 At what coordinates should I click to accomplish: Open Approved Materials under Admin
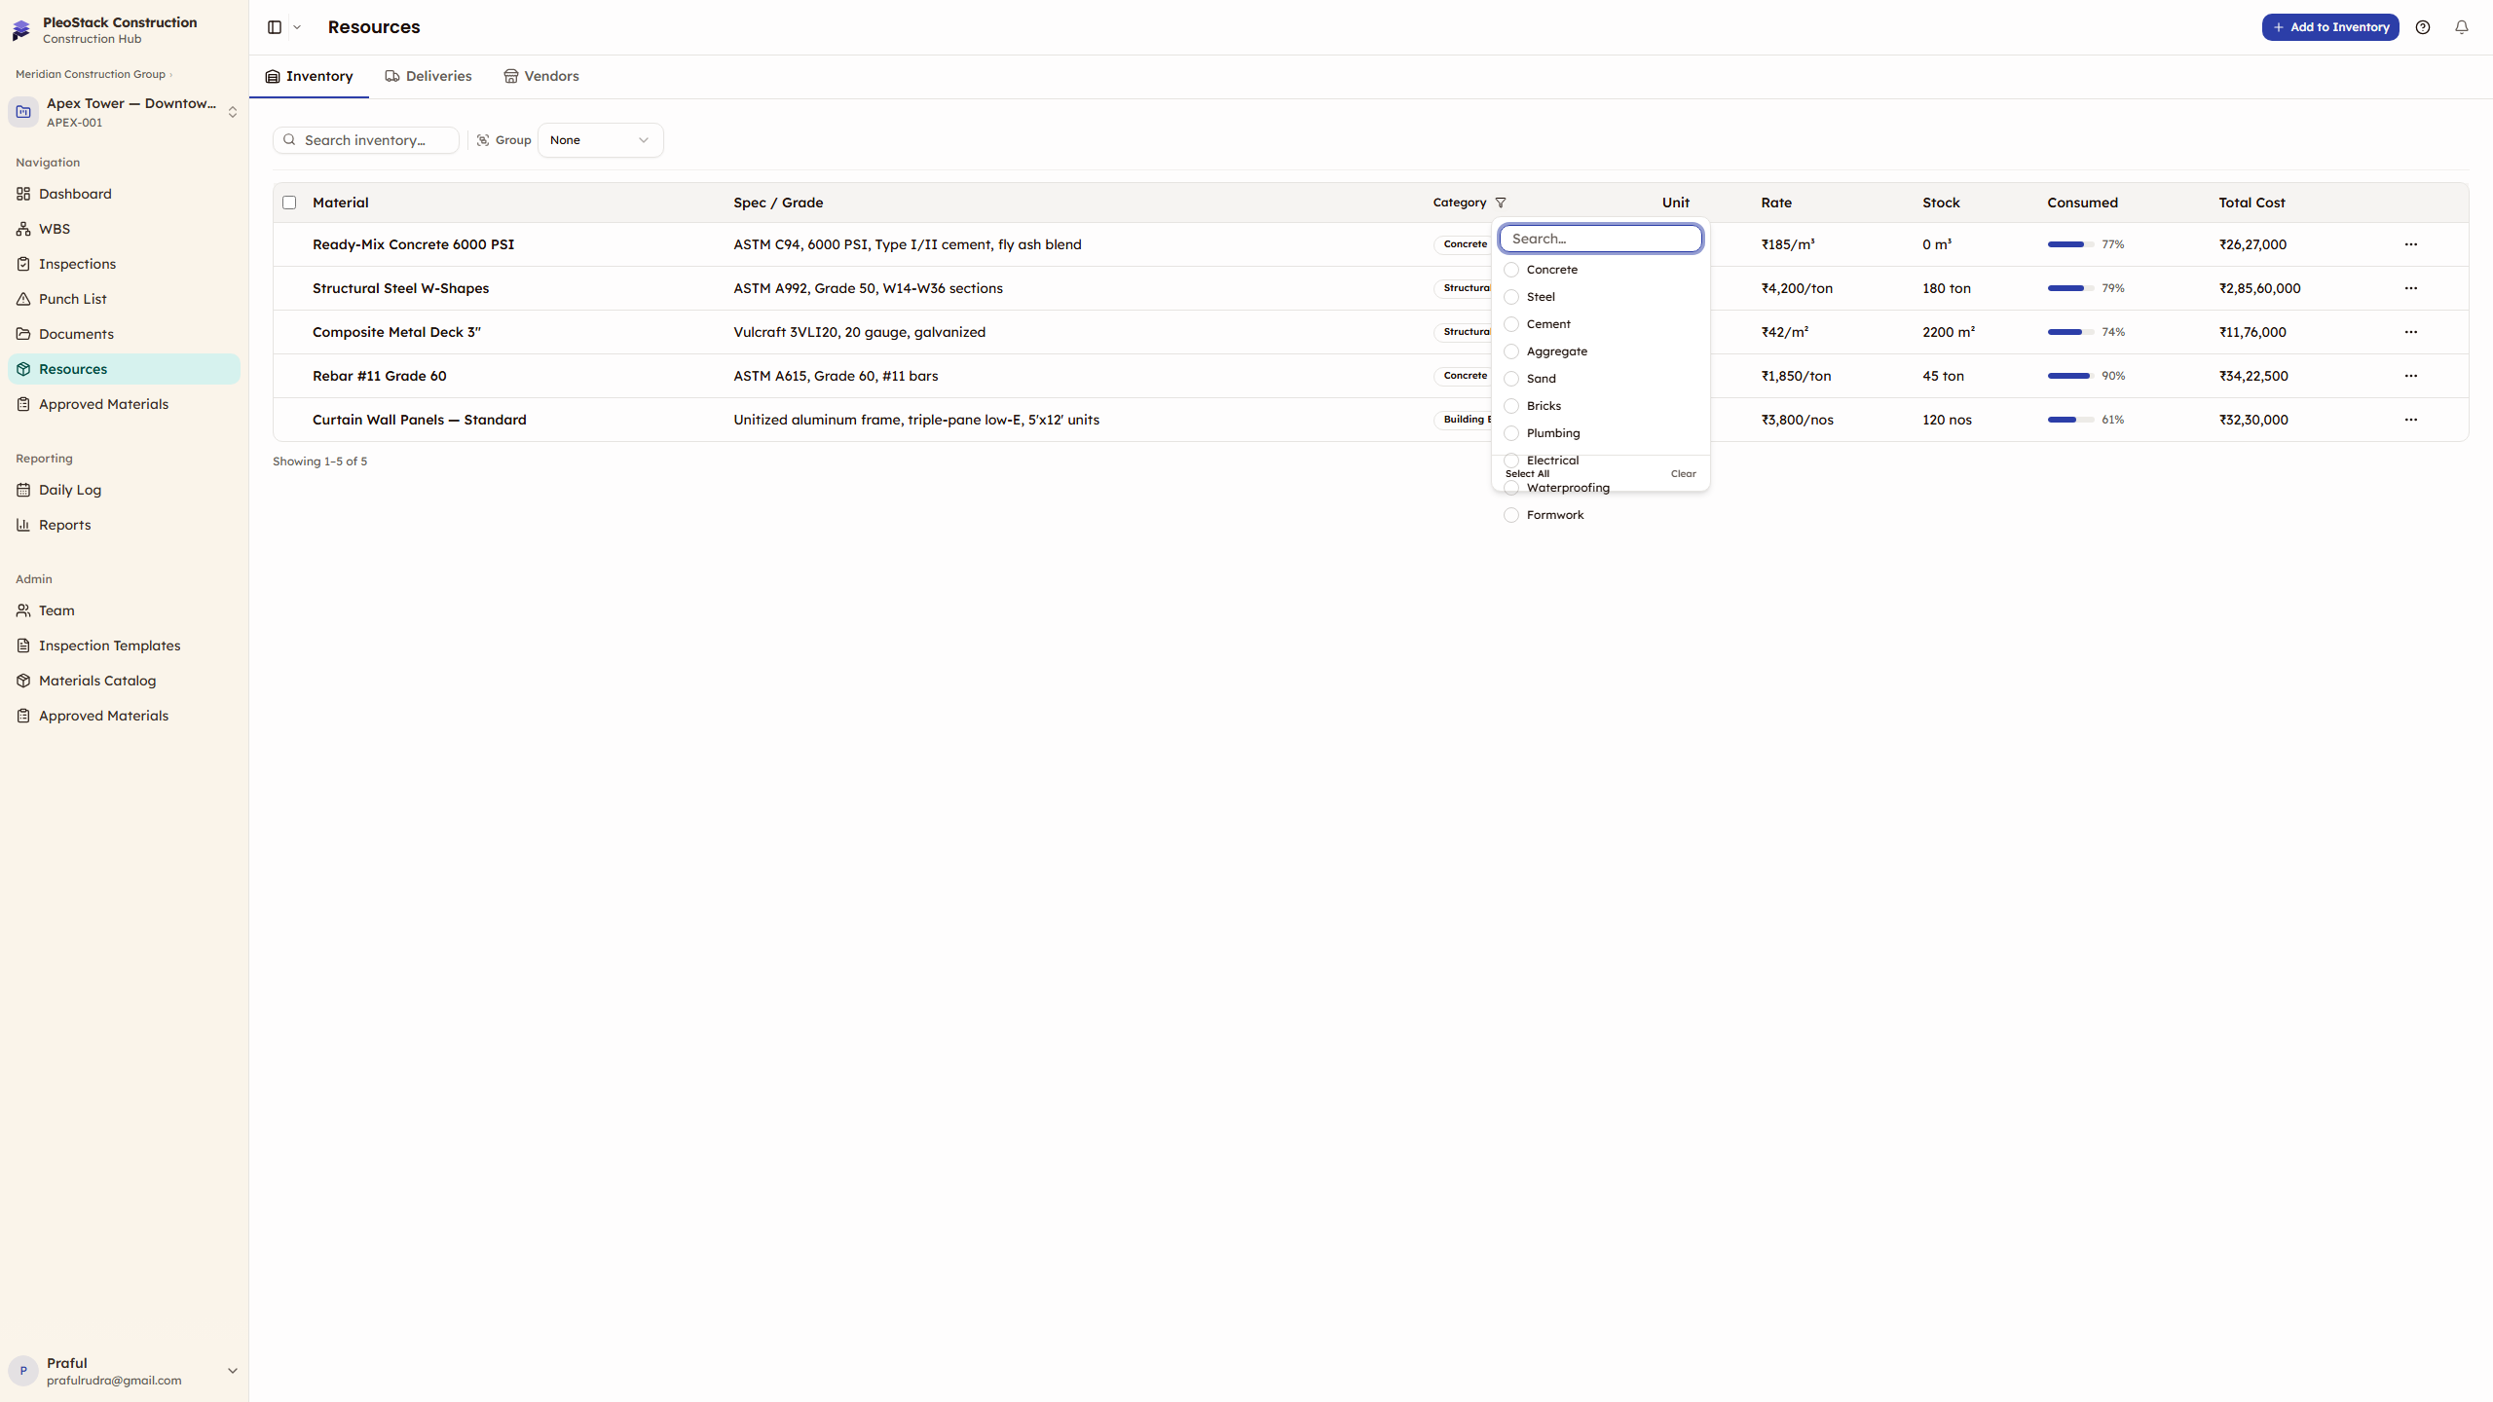(124, 716)
